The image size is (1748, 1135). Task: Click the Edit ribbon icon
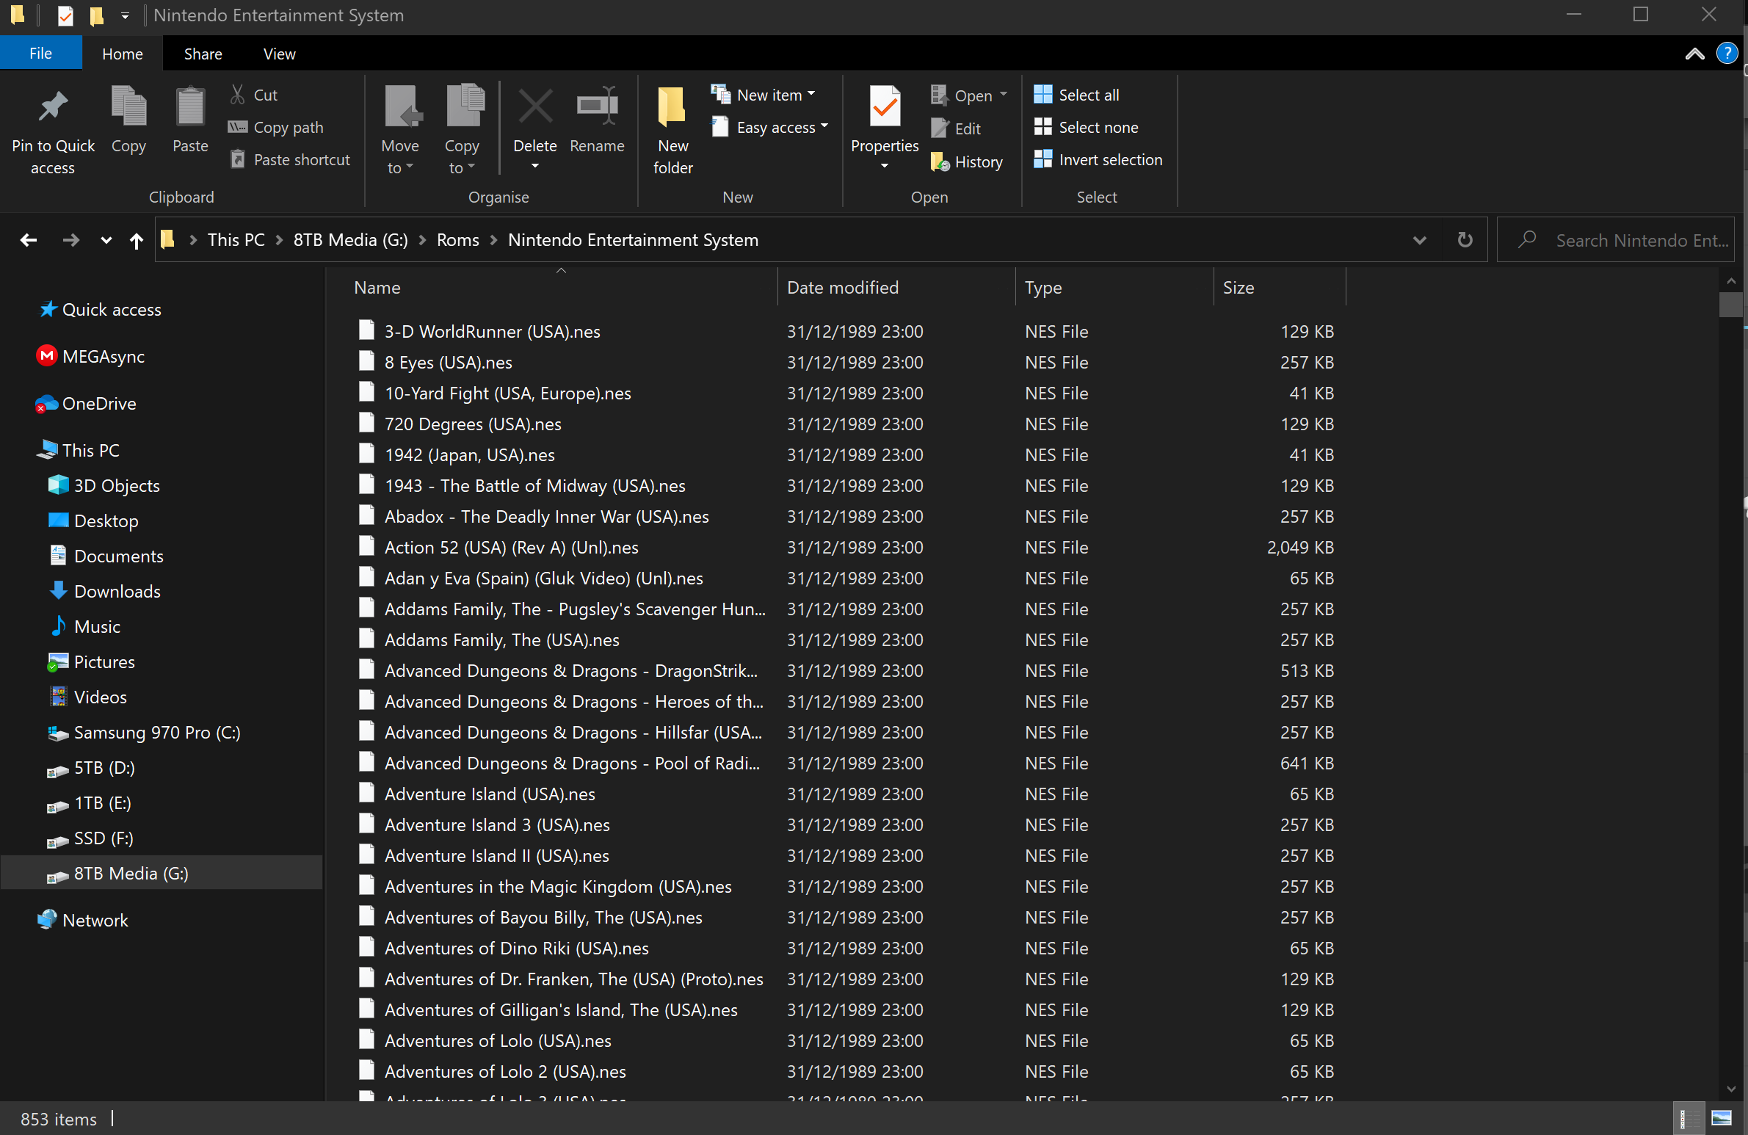[940, 128]
